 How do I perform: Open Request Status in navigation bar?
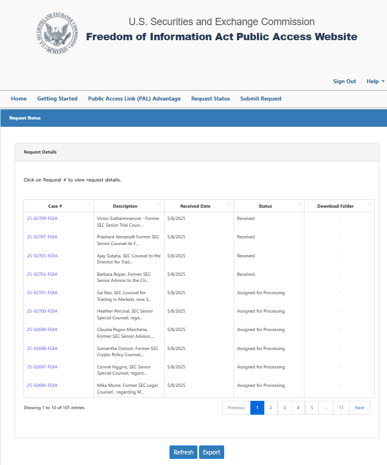210,99
